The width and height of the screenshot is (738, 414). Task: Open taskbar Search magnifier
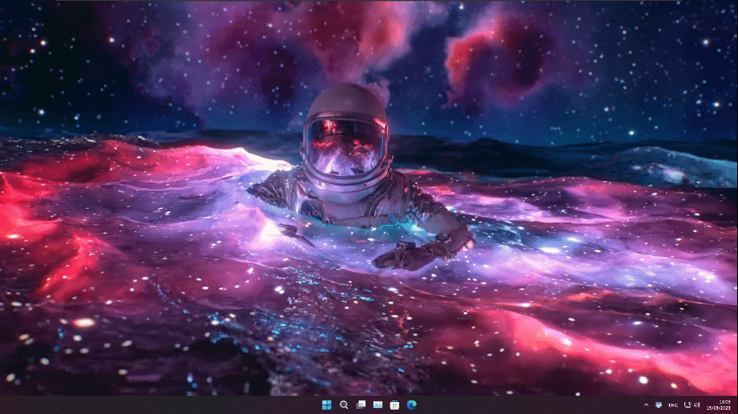coord(344,405)
